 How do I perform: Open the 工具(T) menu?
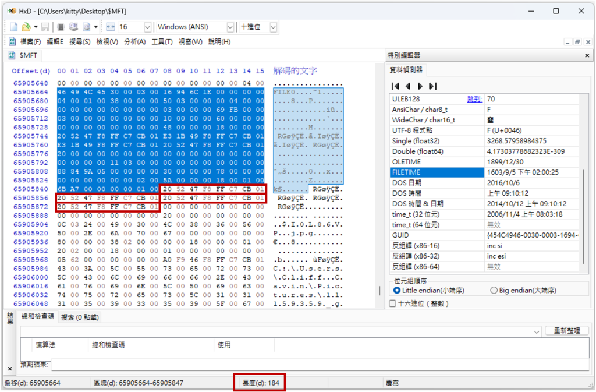point(162,42)
